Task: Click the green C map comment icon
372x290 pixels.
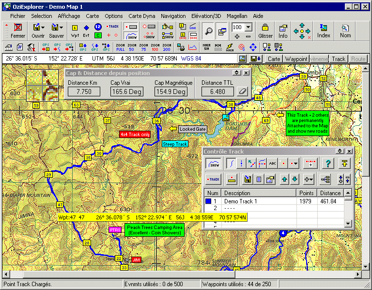Action: click(x=98, y=35)
